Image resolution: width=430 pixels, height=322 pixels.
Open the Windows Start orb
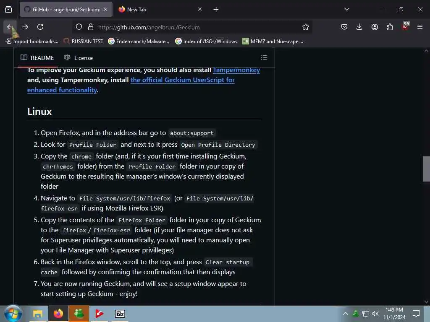(x=13, y=314)
